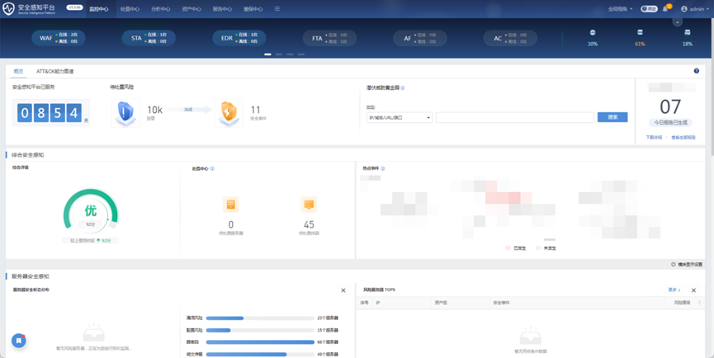
Task: Expand the 全局视角 view dropdown
Action: [620, 9]
